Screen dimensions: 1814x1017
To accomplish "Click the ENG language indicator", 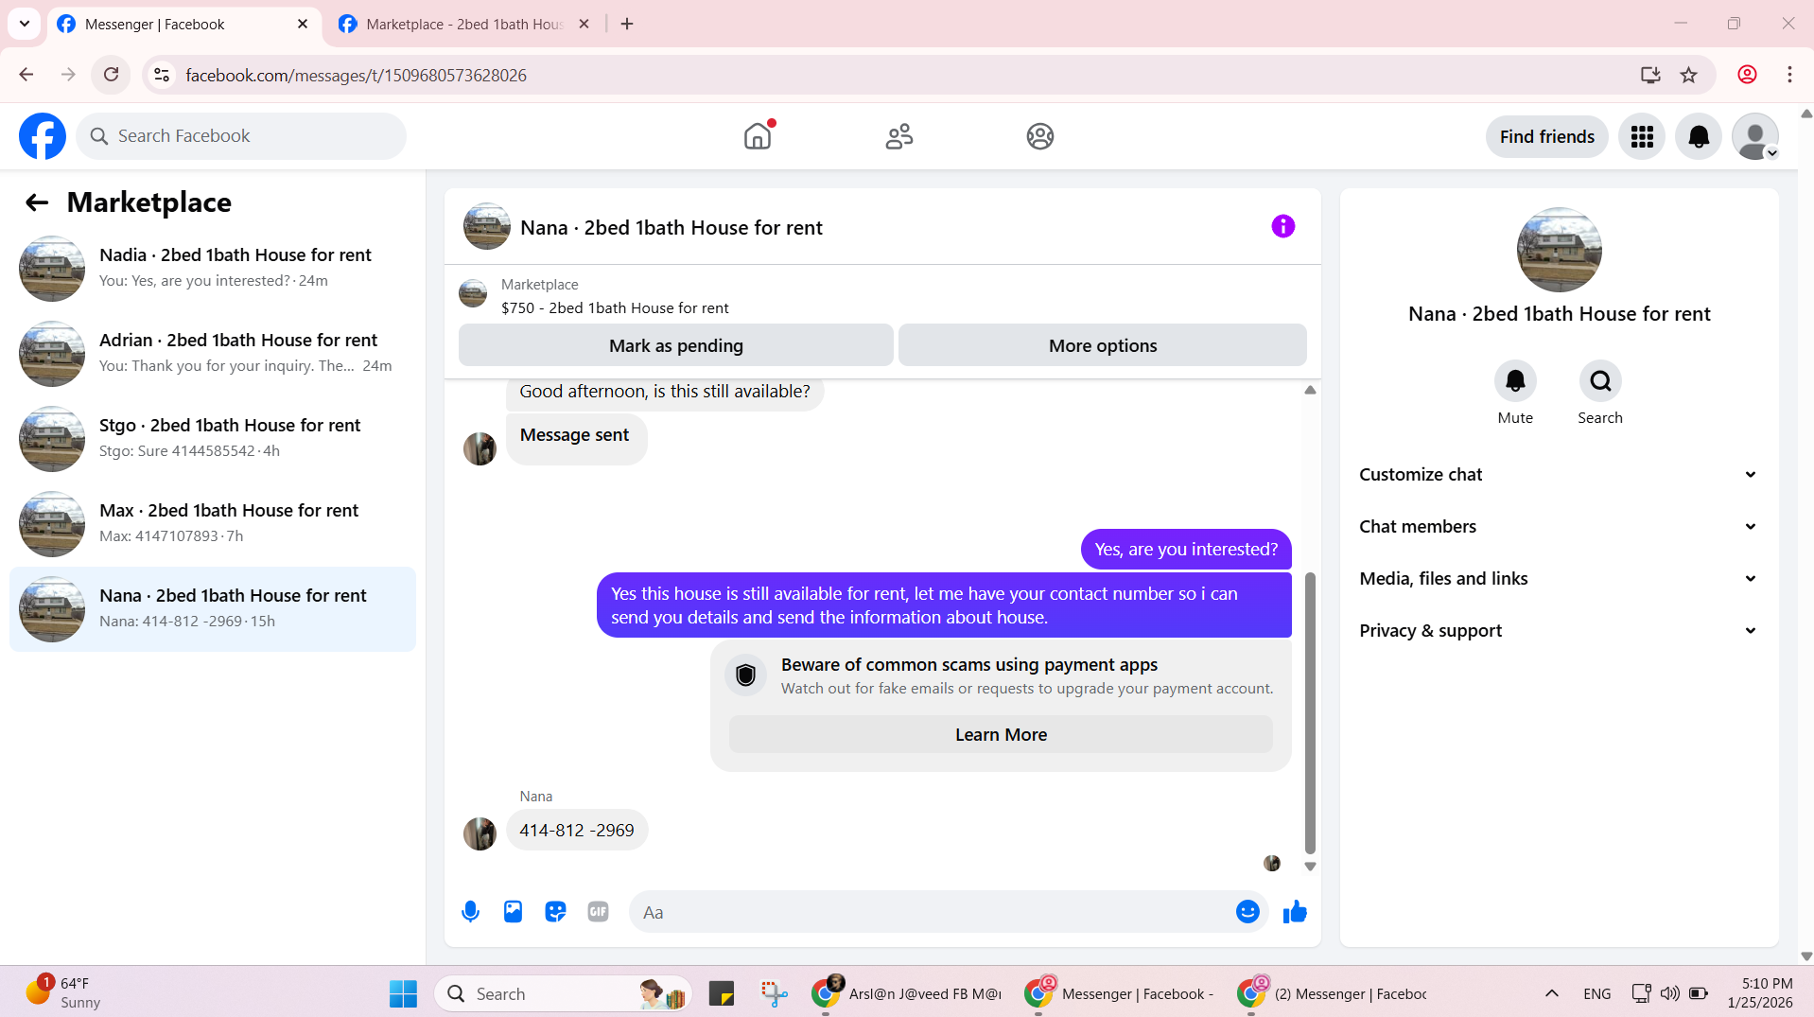I will point(1596,993).
